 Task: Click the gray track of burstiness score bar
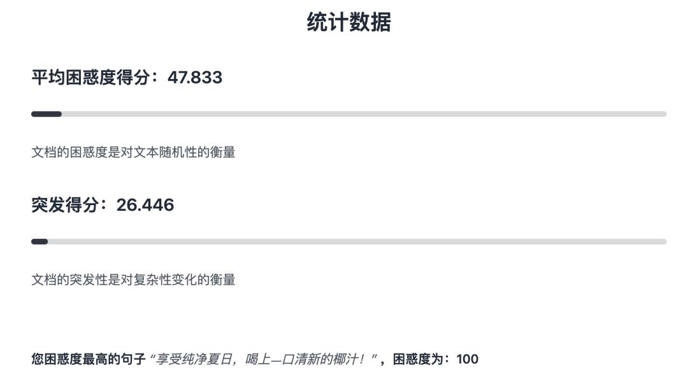pos(357,241)
